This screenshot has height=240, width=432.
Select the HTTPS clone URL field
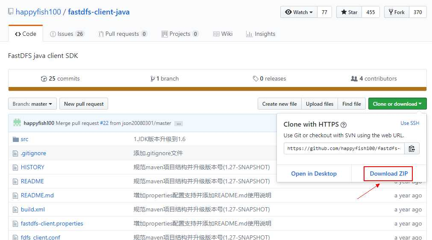345,148
